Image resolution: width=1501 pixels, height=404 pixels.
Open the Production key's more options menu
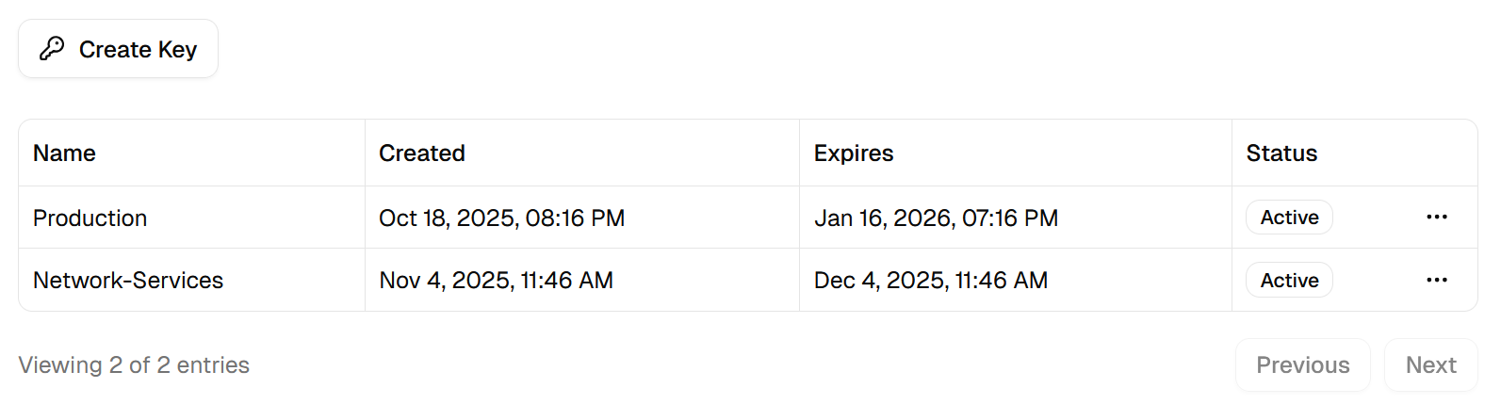coord(1436,218)
